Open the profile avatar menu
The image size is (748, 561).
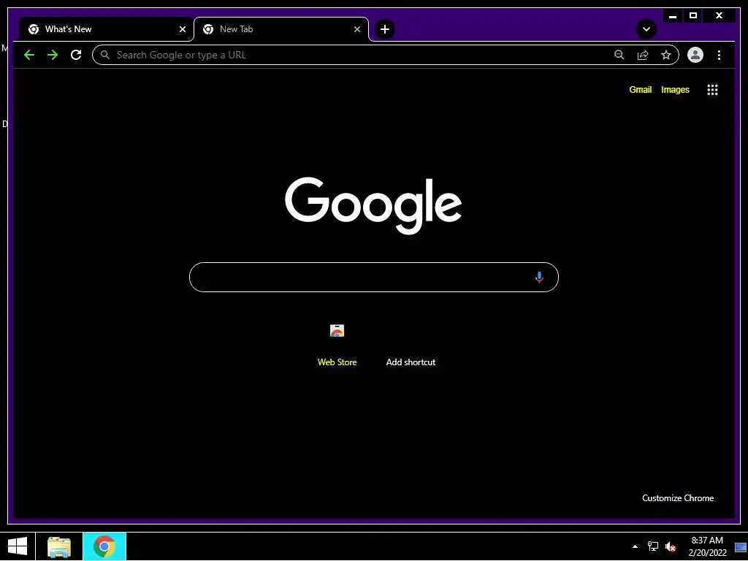(x=695, y=55)
